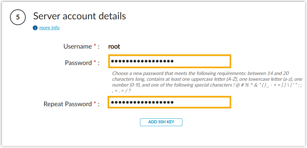Select the root username value
Screen dimensions: 307x148
tap(114, 46)
